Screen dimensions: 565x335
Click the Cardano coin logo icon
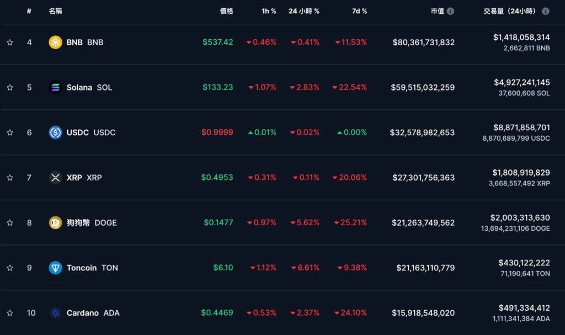point(55,313)
